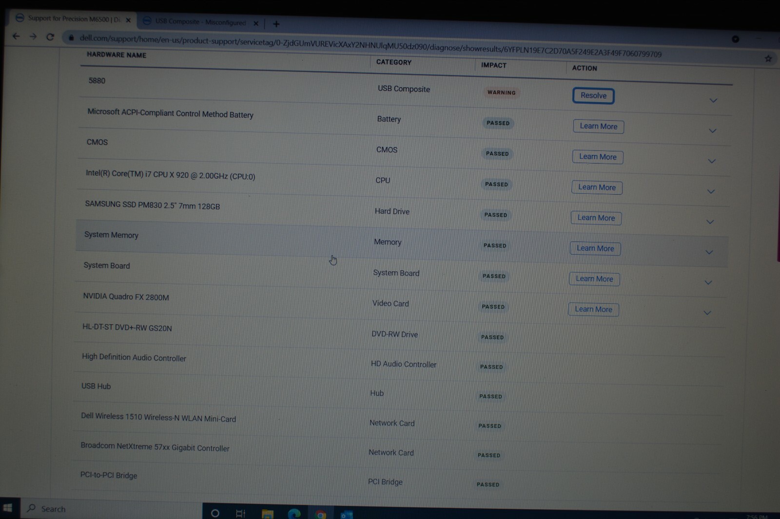
Task: Select SAMSUNG SSD PM830 128GB entry
Action: 152,205
